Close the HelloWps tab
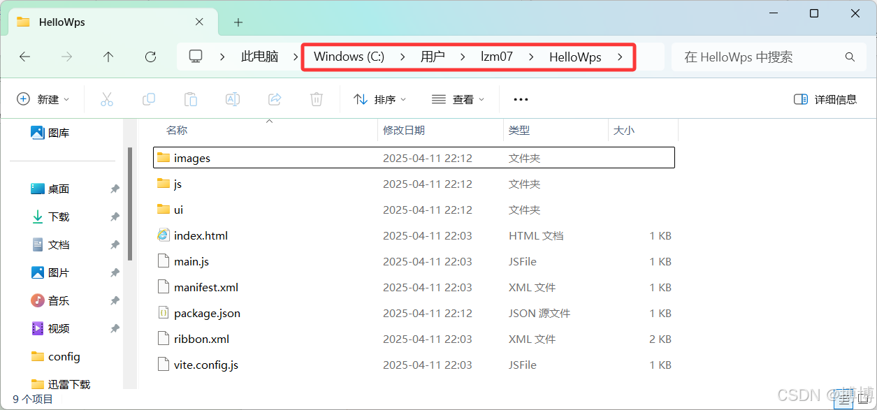This screenshot has width=877, height=410. pyautogui.click(x=199, y=22)
